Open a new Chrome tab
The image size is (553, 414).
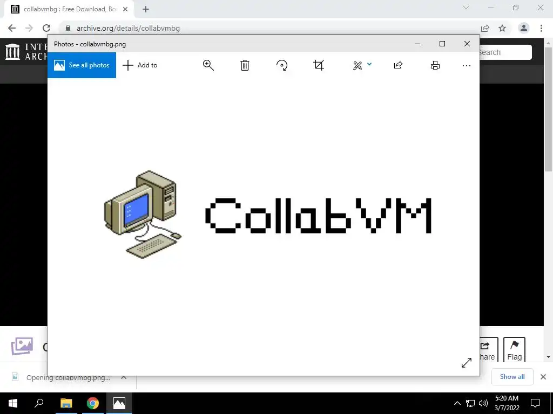146,10
